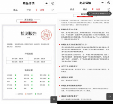Tap the circular close-target icon on left screen

click(53, 3)
